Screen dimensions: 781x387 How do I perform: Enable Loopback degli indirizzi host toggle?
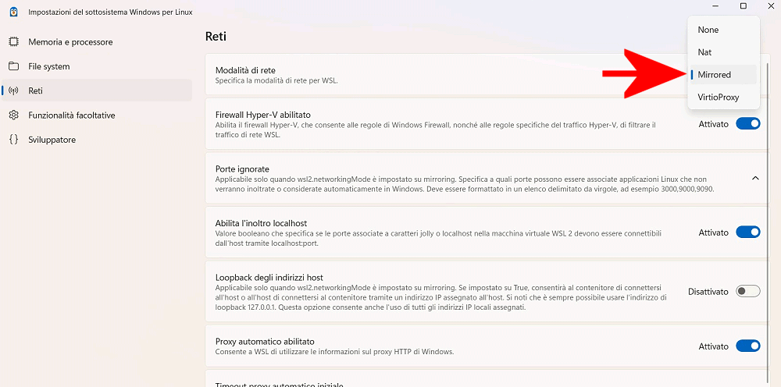pyautogui.click(x=747, y=291)
